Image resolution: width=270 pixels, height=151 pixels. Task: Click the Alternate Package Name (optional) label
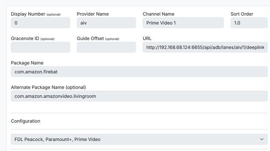pyautogui.click(x=48, y=87)
